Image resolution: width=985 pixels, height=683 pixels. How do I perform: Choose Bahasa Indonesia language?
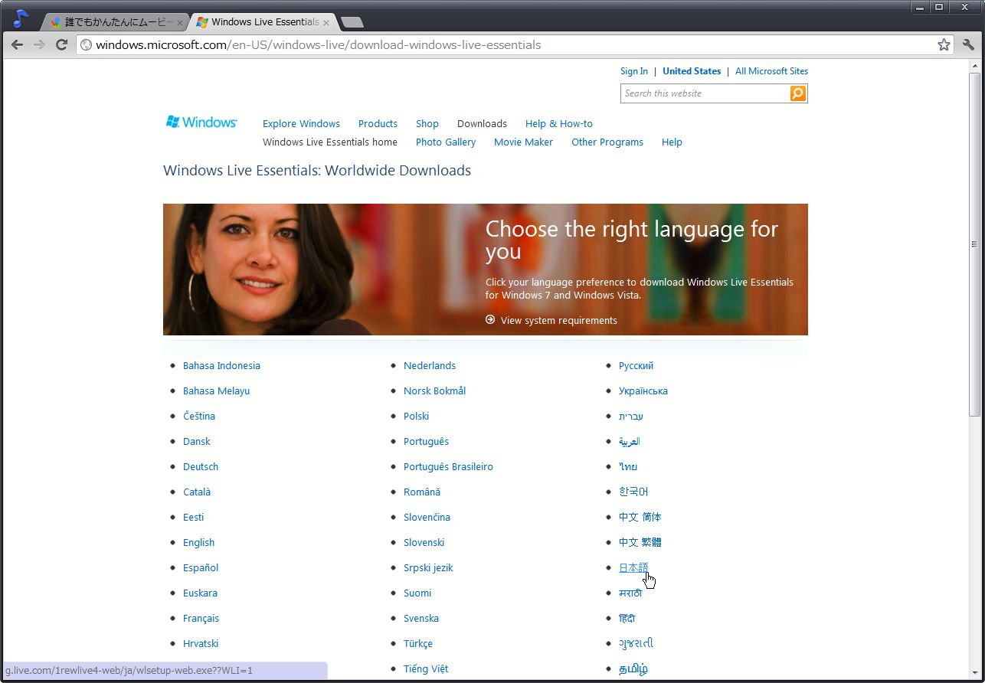[221, 365]
